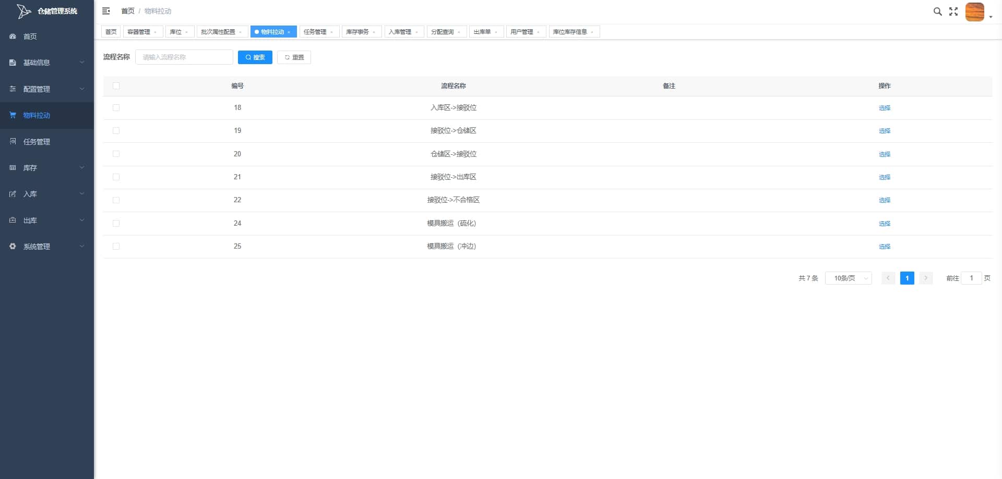
Task: Close the 分配查询 tab
Action: coord(459,32)
